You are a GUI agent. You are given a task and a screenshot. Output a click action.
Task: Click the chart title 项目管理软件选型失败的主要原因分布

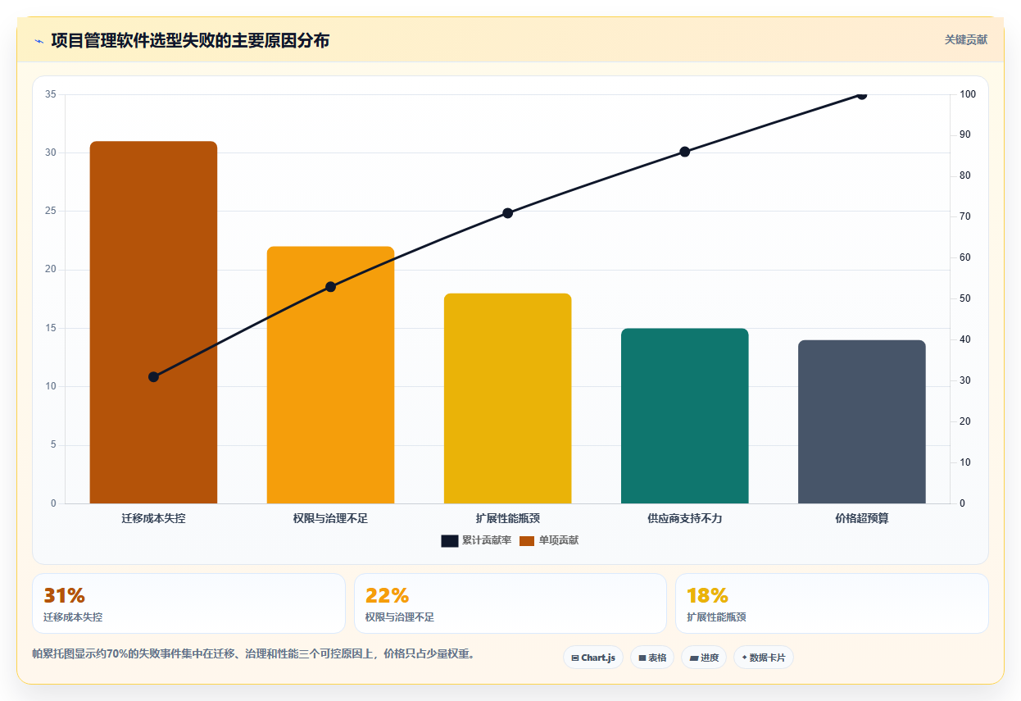[x=190, y=40]
